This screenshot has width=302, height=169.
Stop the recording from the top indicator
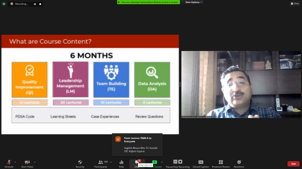tap(40, 4)
